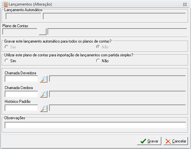The width and height of the screenshot is (191, 149).
Task: Choose Não for gravar todos os planos
Action: pyautogui.click(x=98, y=47)
